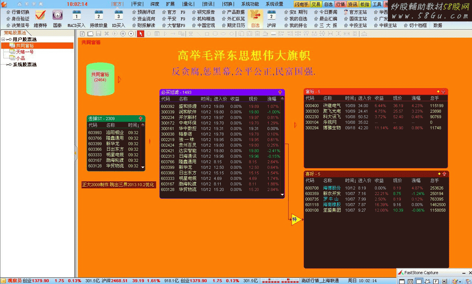Open the 系统功能 menu
This screenshot has height=284, width=472.
pyautogui.click(x=250, y=4)
